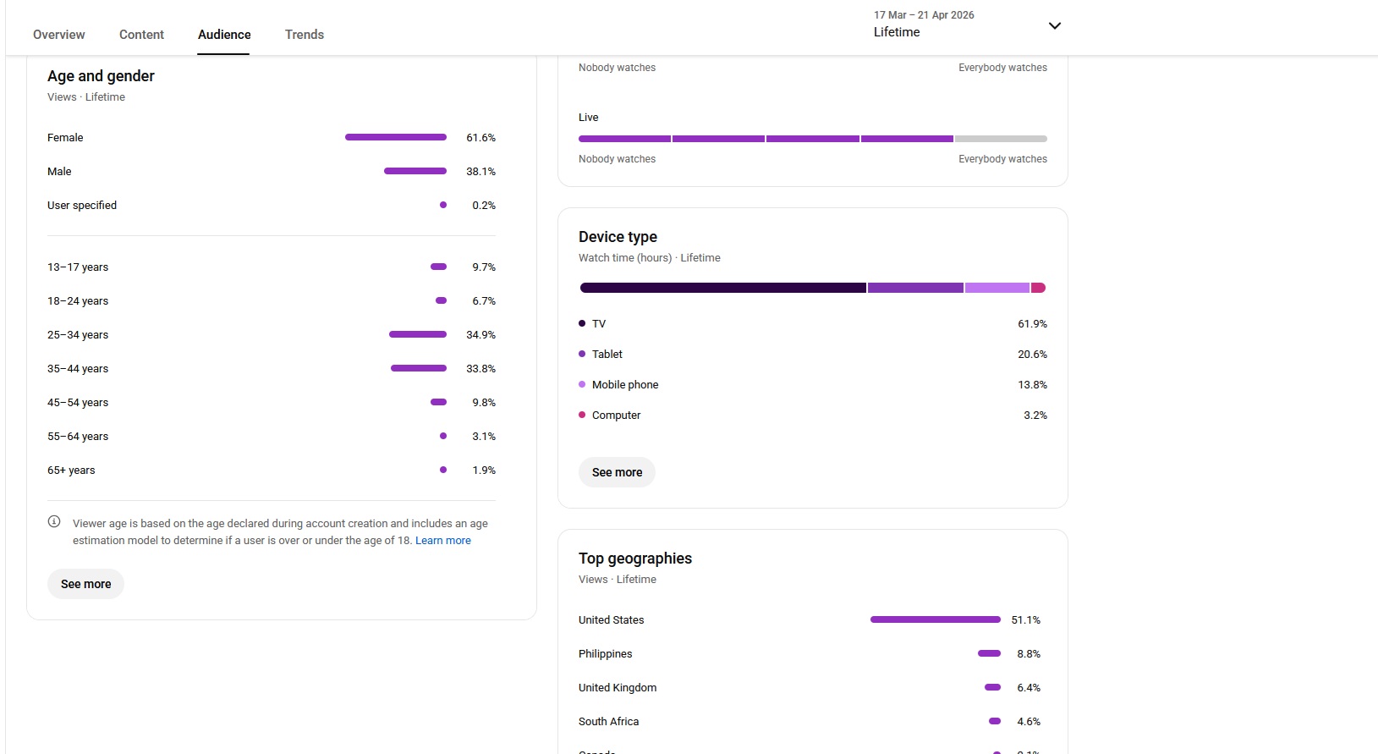Screen dimensions: 1378x754
Task: Click the TV segment of device bar
Action: [x=723, y=288]
